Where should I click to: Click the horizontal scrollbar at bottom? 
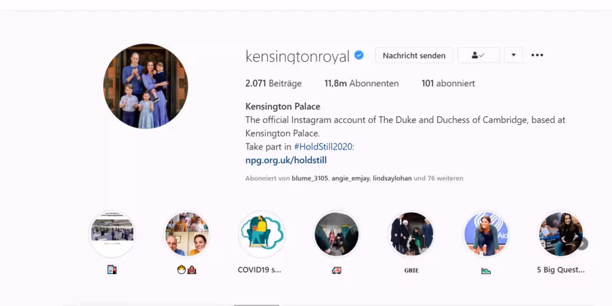point(256,305)
